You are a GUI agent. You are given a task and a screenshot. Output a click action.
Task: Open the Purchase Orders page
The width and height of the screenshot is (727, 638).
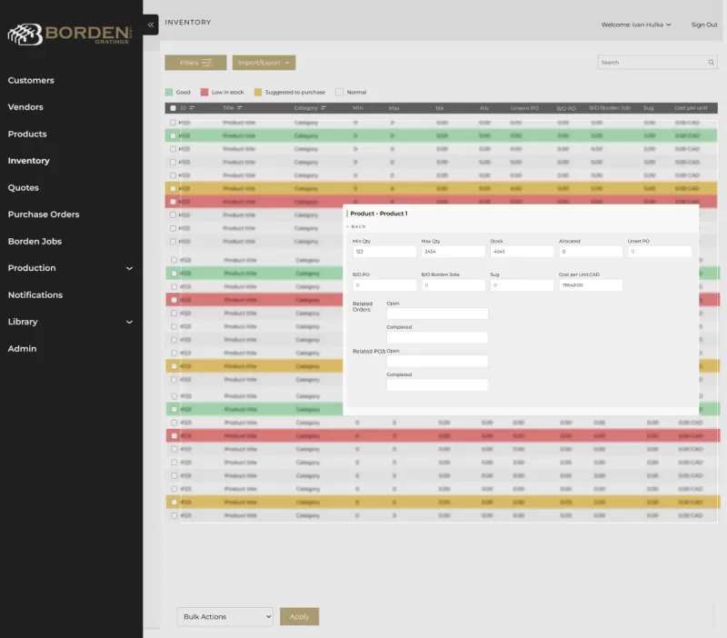coord(44,214)
